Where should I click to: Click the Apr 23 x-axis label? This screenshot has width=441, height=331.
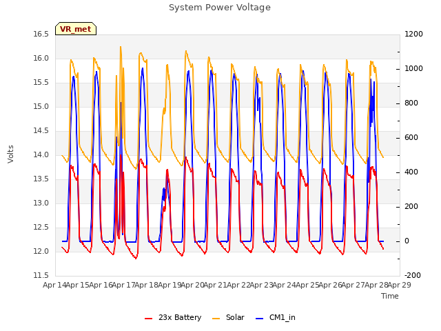point(261,285)
